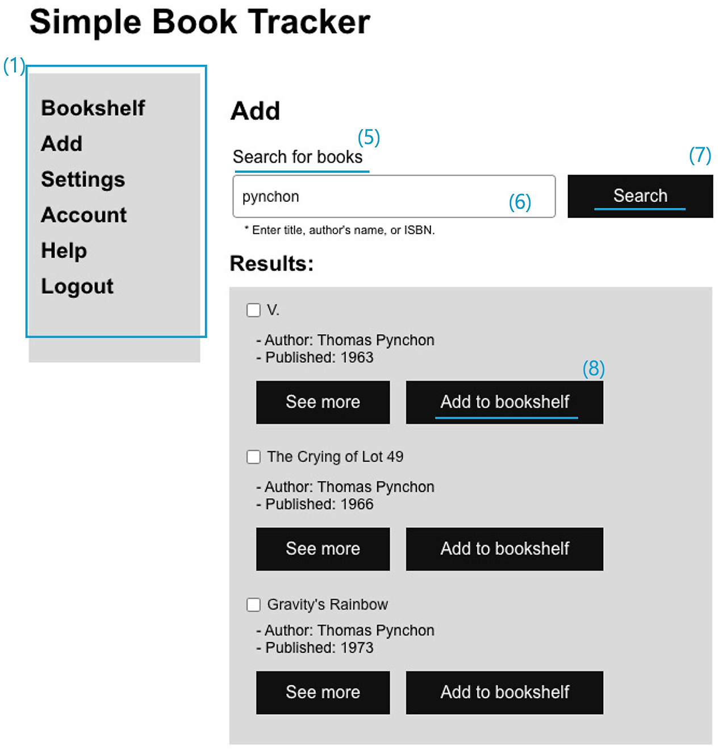Viewport: 727px width, 754px height.
Task: Select the Gravity's Rainbow checkbox
Action: [x=253, y=604]
